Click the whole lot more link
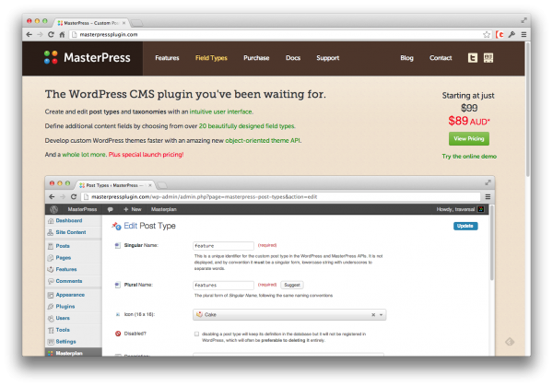This screenshot has width=553, height=387. point(84,155)
